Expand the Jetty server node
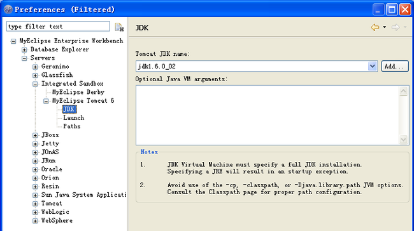This screenshot has width=414, height=231. click(x=35, y=144)
